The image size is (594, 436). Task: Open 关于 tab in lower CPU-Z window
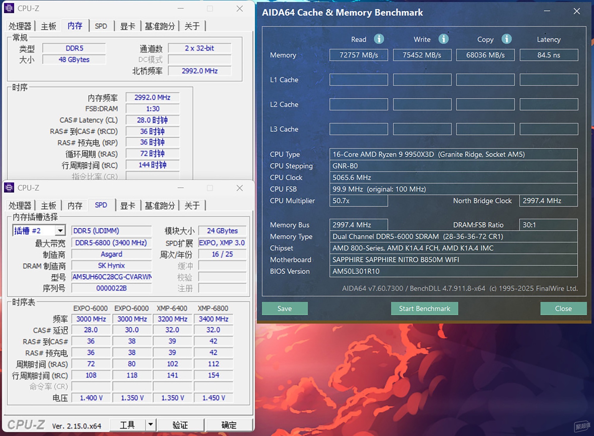[x=192, y=205]
